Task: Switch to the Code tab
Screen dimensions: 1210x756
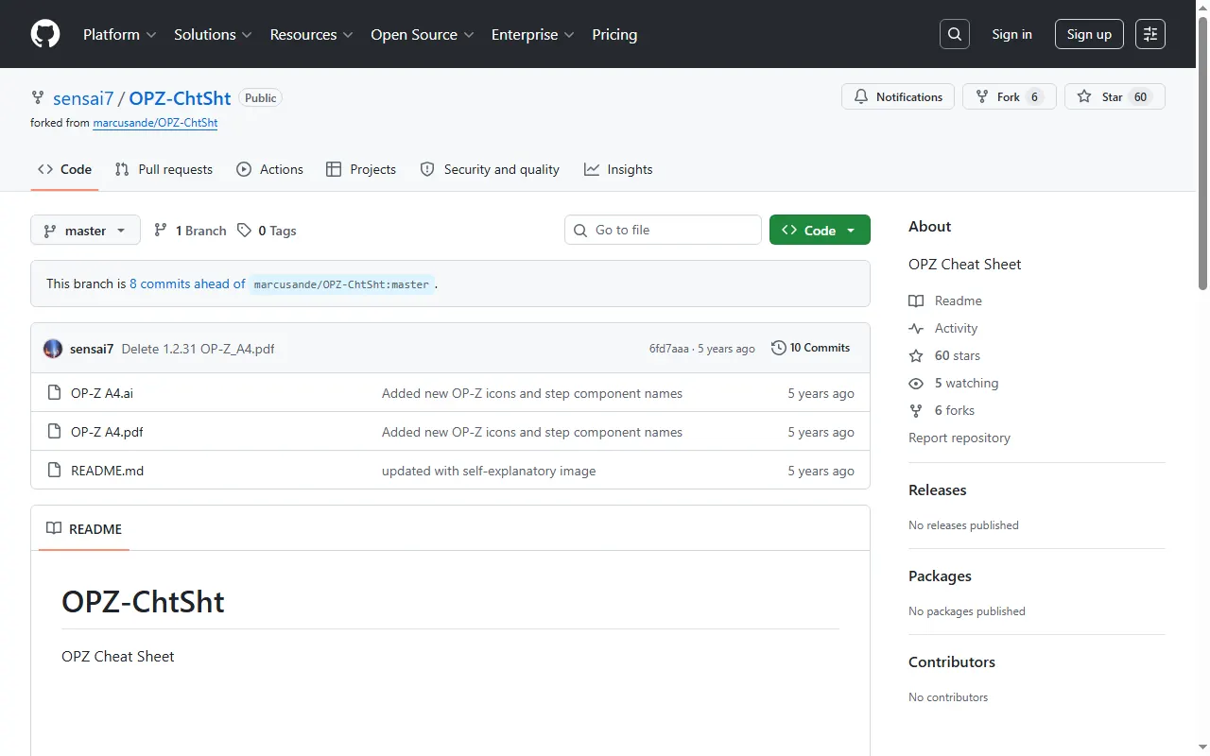Action: pyautogui.click(x=64, y=169)
